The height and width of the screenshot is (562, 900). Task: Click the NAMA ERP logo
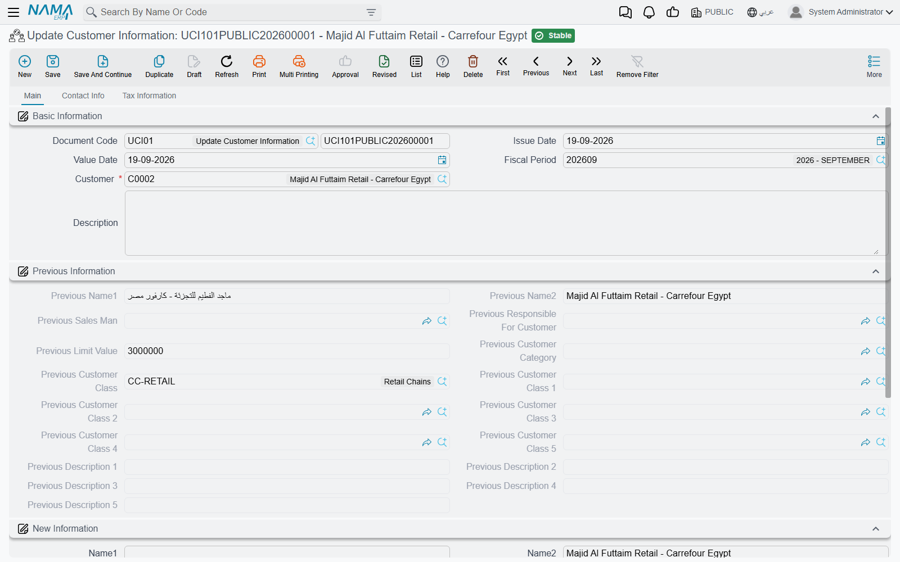click(51, 12)
